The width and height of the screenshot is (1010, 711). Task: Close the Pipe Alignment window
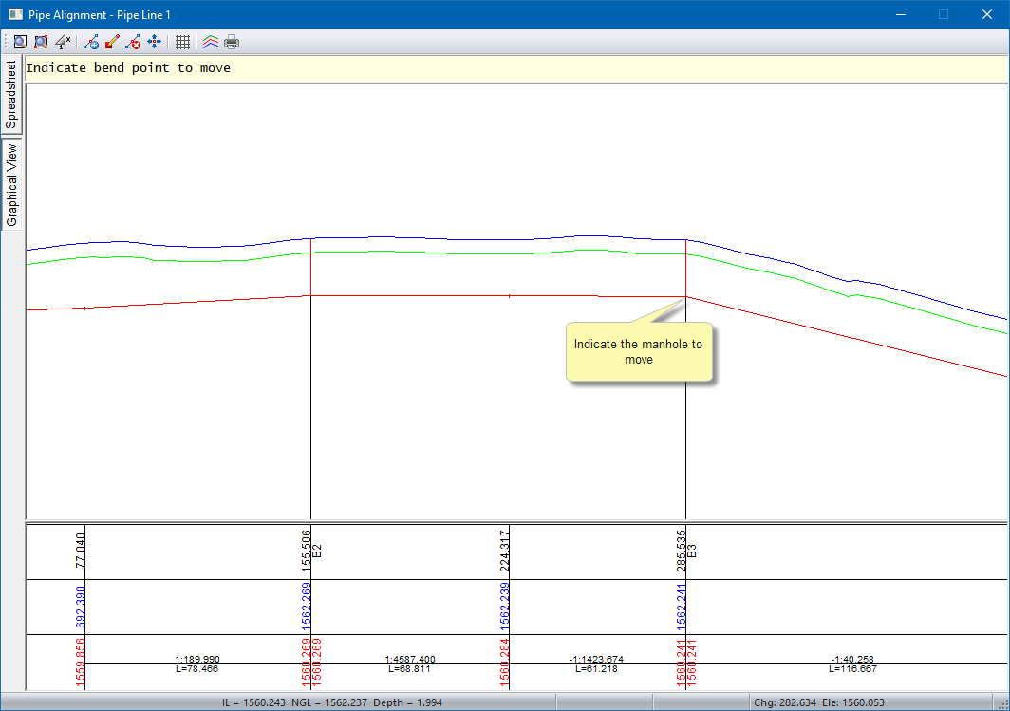[986, 14]
